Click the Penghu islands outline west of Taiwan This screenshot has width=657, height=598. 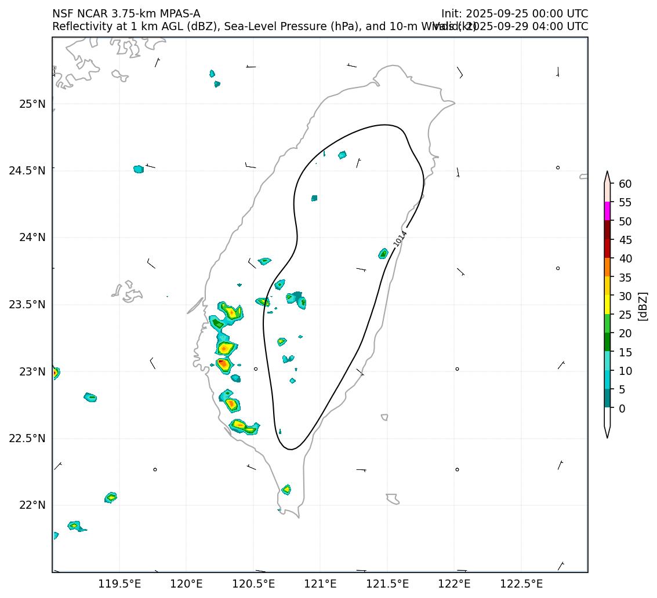[x=128, y=291]
